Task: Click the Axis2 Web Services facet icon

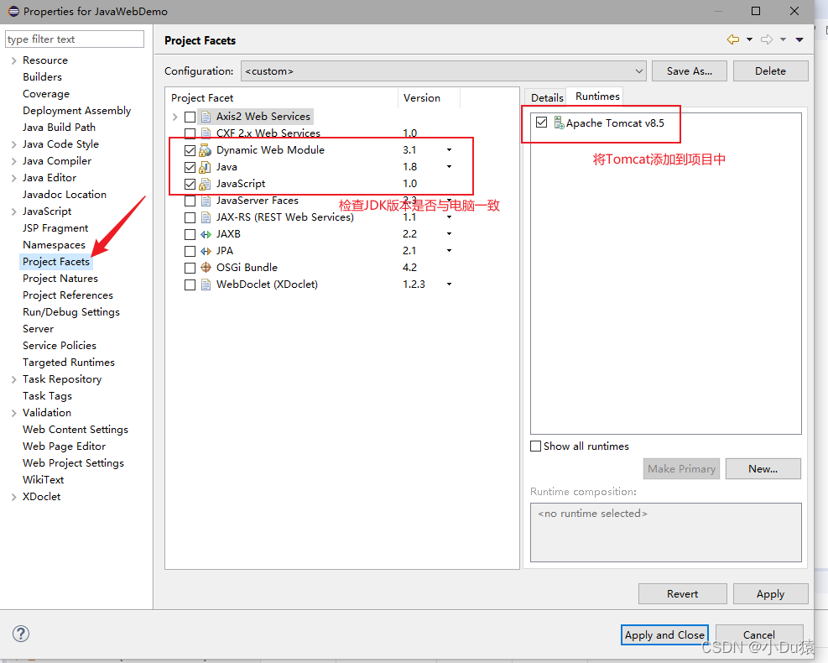Action: (x=206, y=116)
